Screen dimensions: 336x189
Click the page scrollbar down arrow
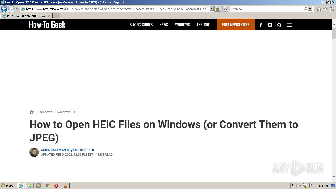point(334,176)
